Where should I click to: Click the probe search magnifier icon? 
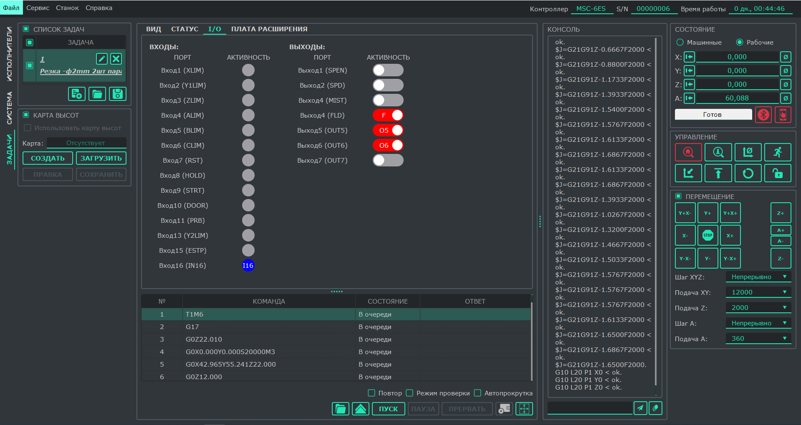[x=718, y=152]
